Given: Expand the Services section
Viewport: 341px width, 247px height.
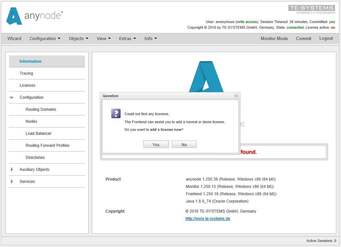Looking at the screenshot, I should (x=12, y=182).
